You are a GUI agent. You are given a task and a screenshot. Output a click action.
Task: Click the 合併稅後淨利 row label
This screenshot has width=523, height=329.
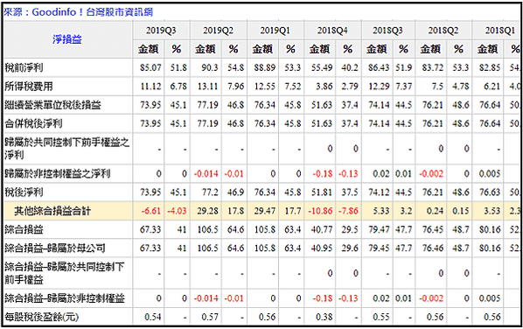tap(33, 123)
